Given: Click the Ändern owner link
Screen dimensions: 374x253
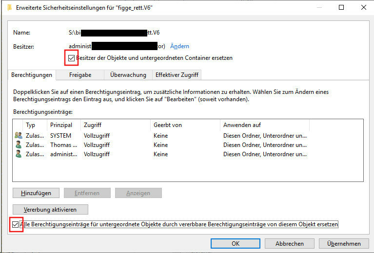Looking at the screenshot, I should click(179, 46).
